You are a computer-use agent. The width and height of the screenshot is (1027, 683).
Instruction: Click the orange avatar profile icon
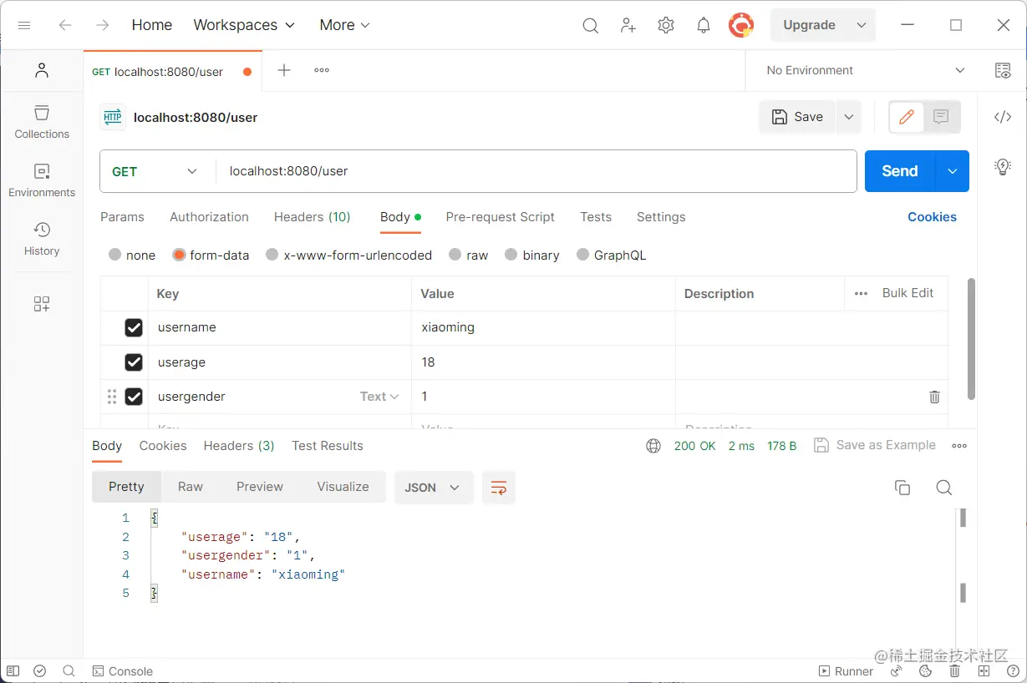pyautogui.click(x=741, y=25)
